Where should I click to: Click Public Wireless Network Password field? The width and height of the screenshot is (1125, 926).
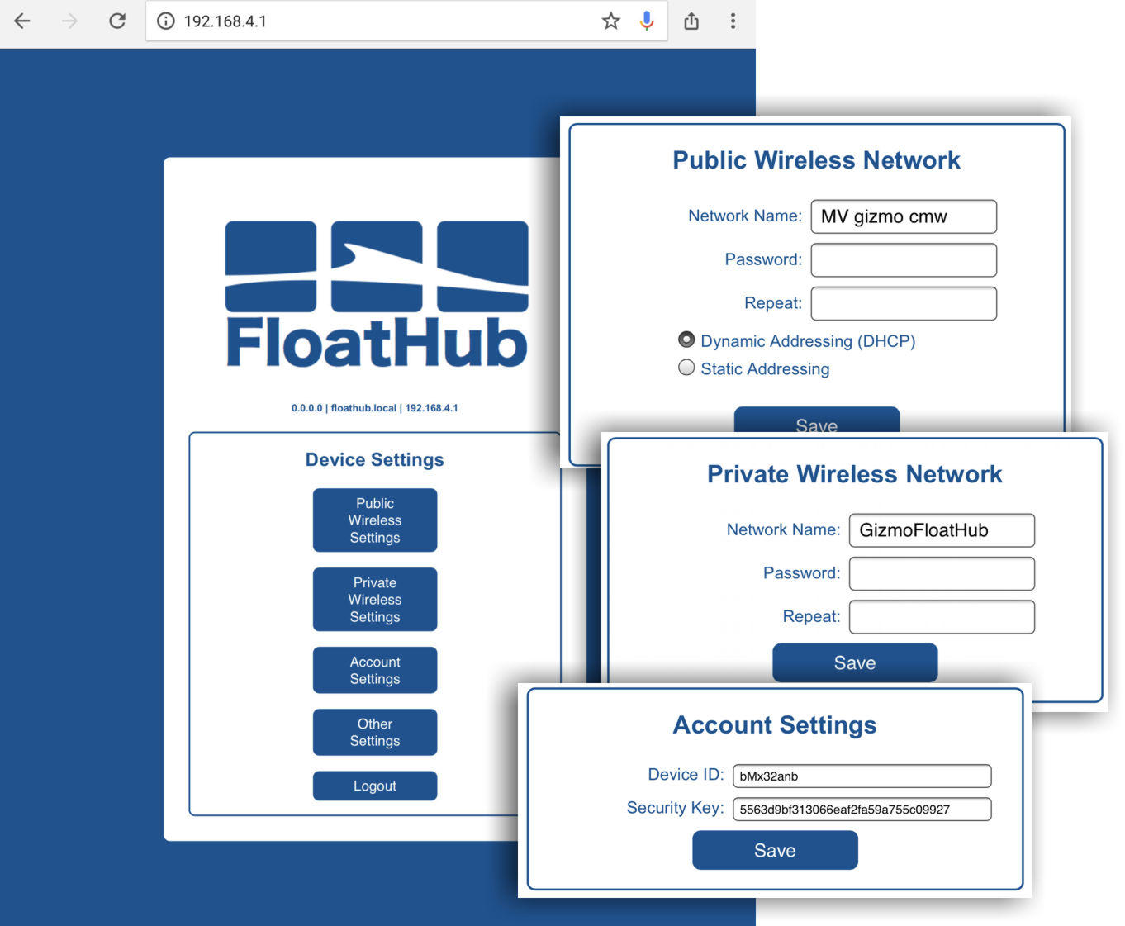tap(904, 259)
